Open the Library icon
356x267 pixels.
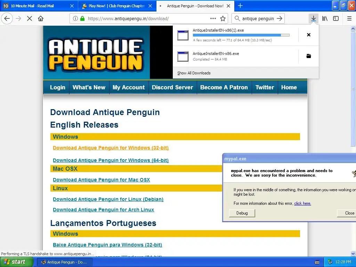[325, 18]
